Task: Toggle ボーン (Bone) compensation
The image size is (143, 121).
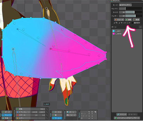Action: click(71, 112)
